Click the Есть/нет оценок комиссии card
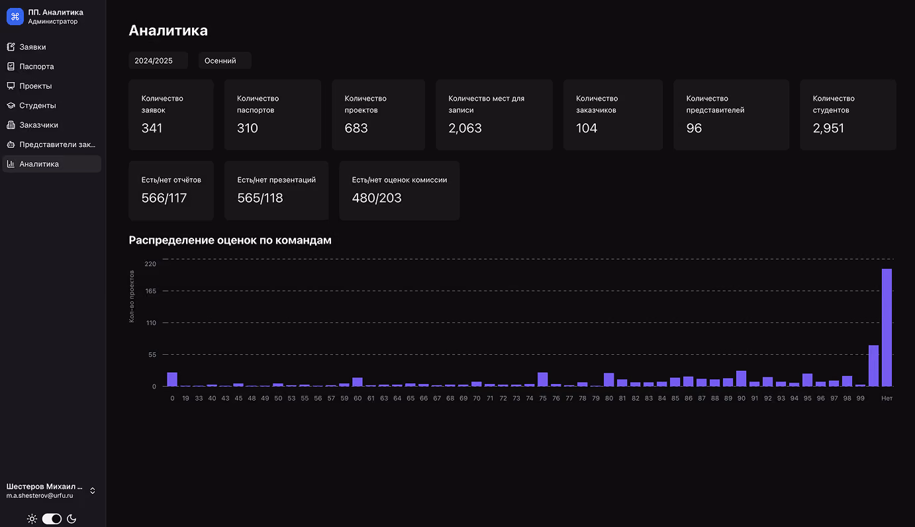915x527 pixels. click(x=399, y=191)
